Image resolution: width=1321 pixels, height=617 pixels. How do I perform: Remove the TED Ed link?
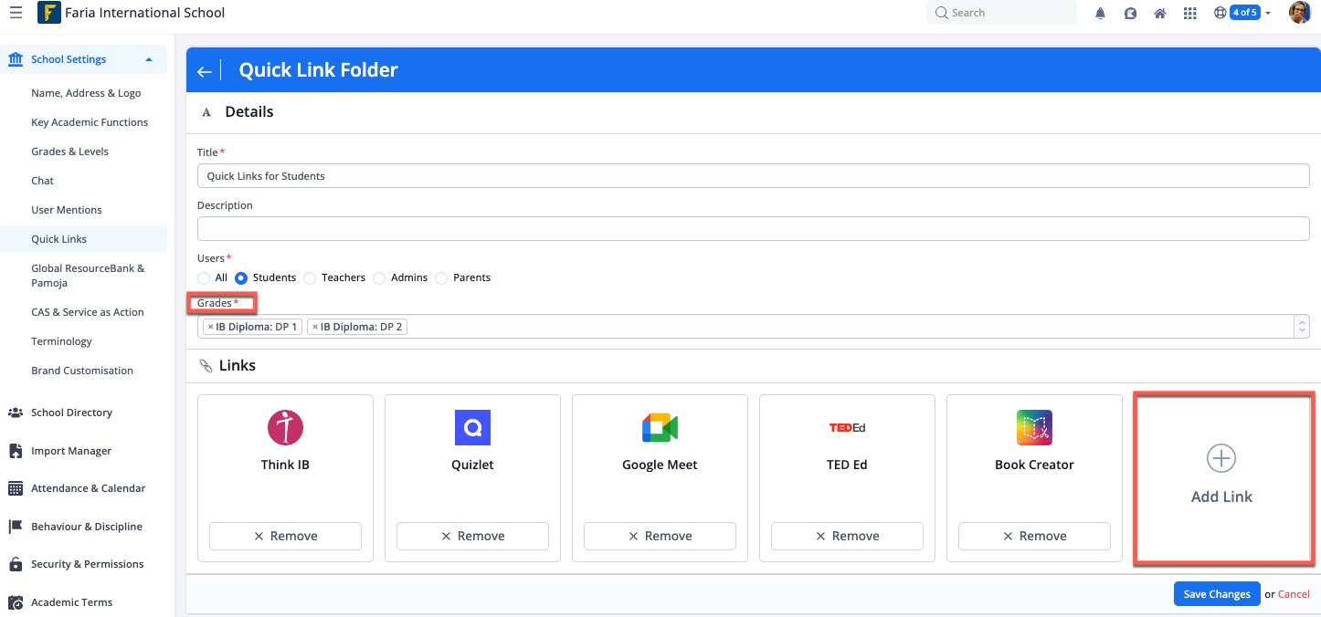847,536
